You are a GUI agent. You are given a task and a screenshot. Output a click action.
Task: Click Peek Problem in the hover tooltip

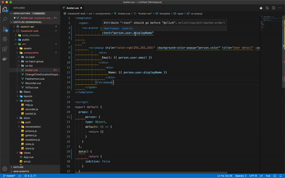point(112,28)
